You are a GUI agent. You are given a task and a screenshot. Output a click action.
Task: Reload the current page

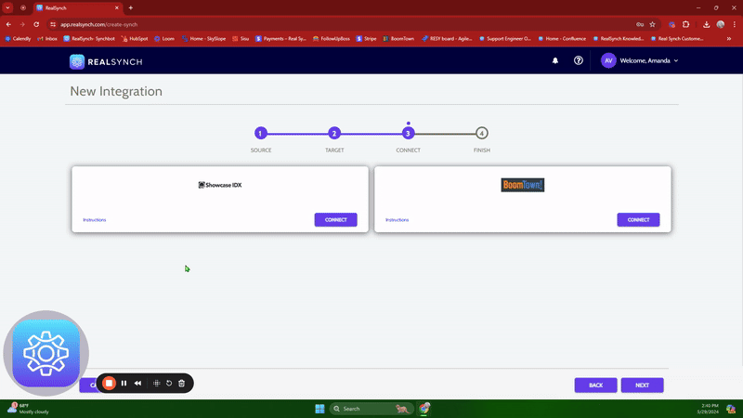[36, 24]
